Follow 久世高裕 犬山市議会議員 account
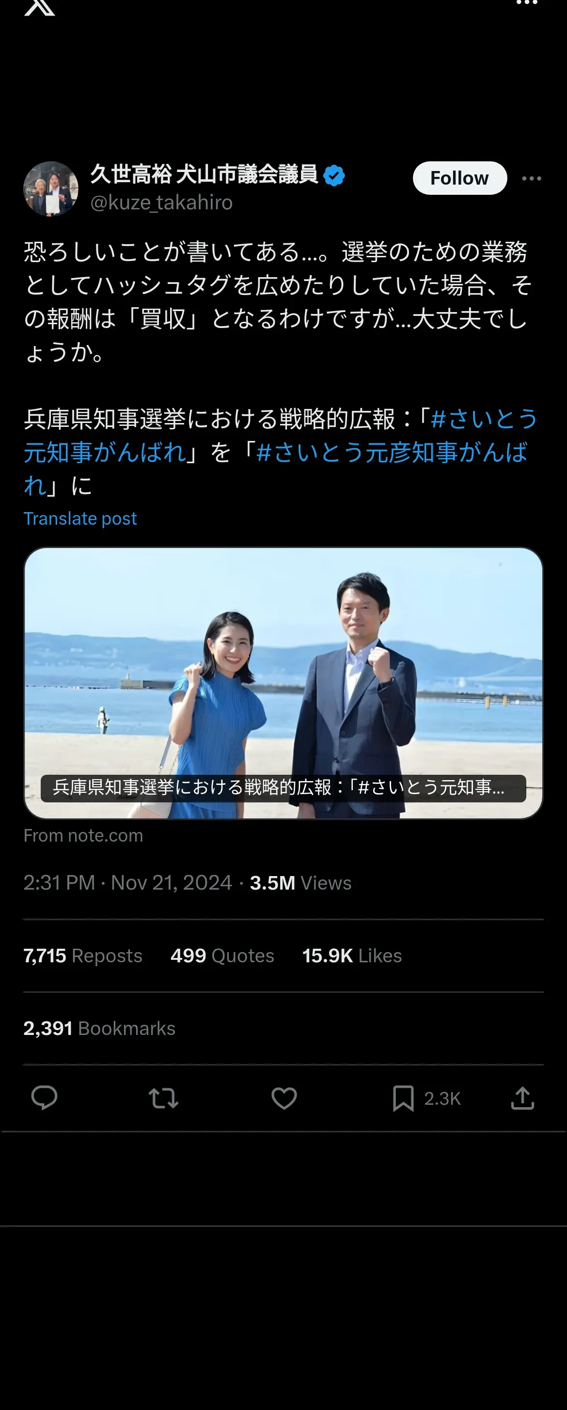Image resolution: width=567 pixels, height=1410 pixels. tap(459, 178)
